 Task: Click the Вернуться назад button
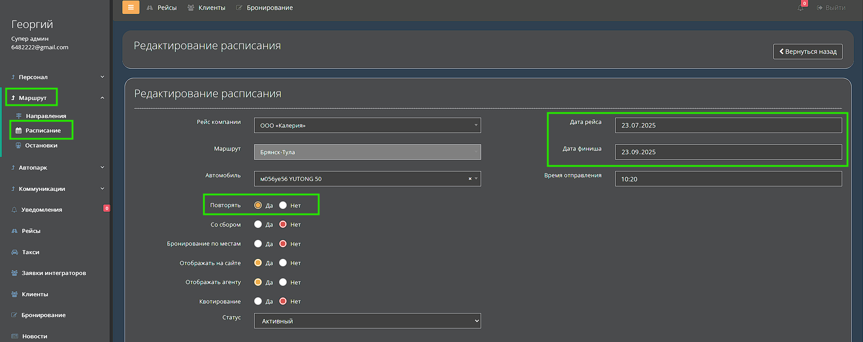click(x=807, y=52)
